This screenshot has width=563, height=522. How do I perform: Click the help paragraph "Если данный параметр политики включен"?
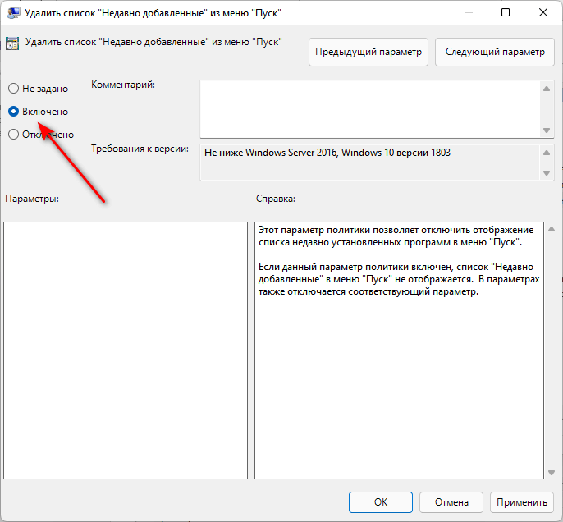399,279
